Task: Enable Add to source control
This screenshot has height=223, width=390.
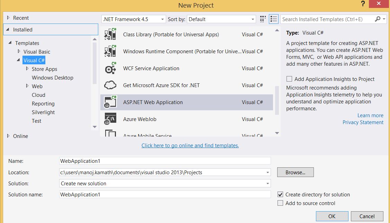Action: click(280, 203)
